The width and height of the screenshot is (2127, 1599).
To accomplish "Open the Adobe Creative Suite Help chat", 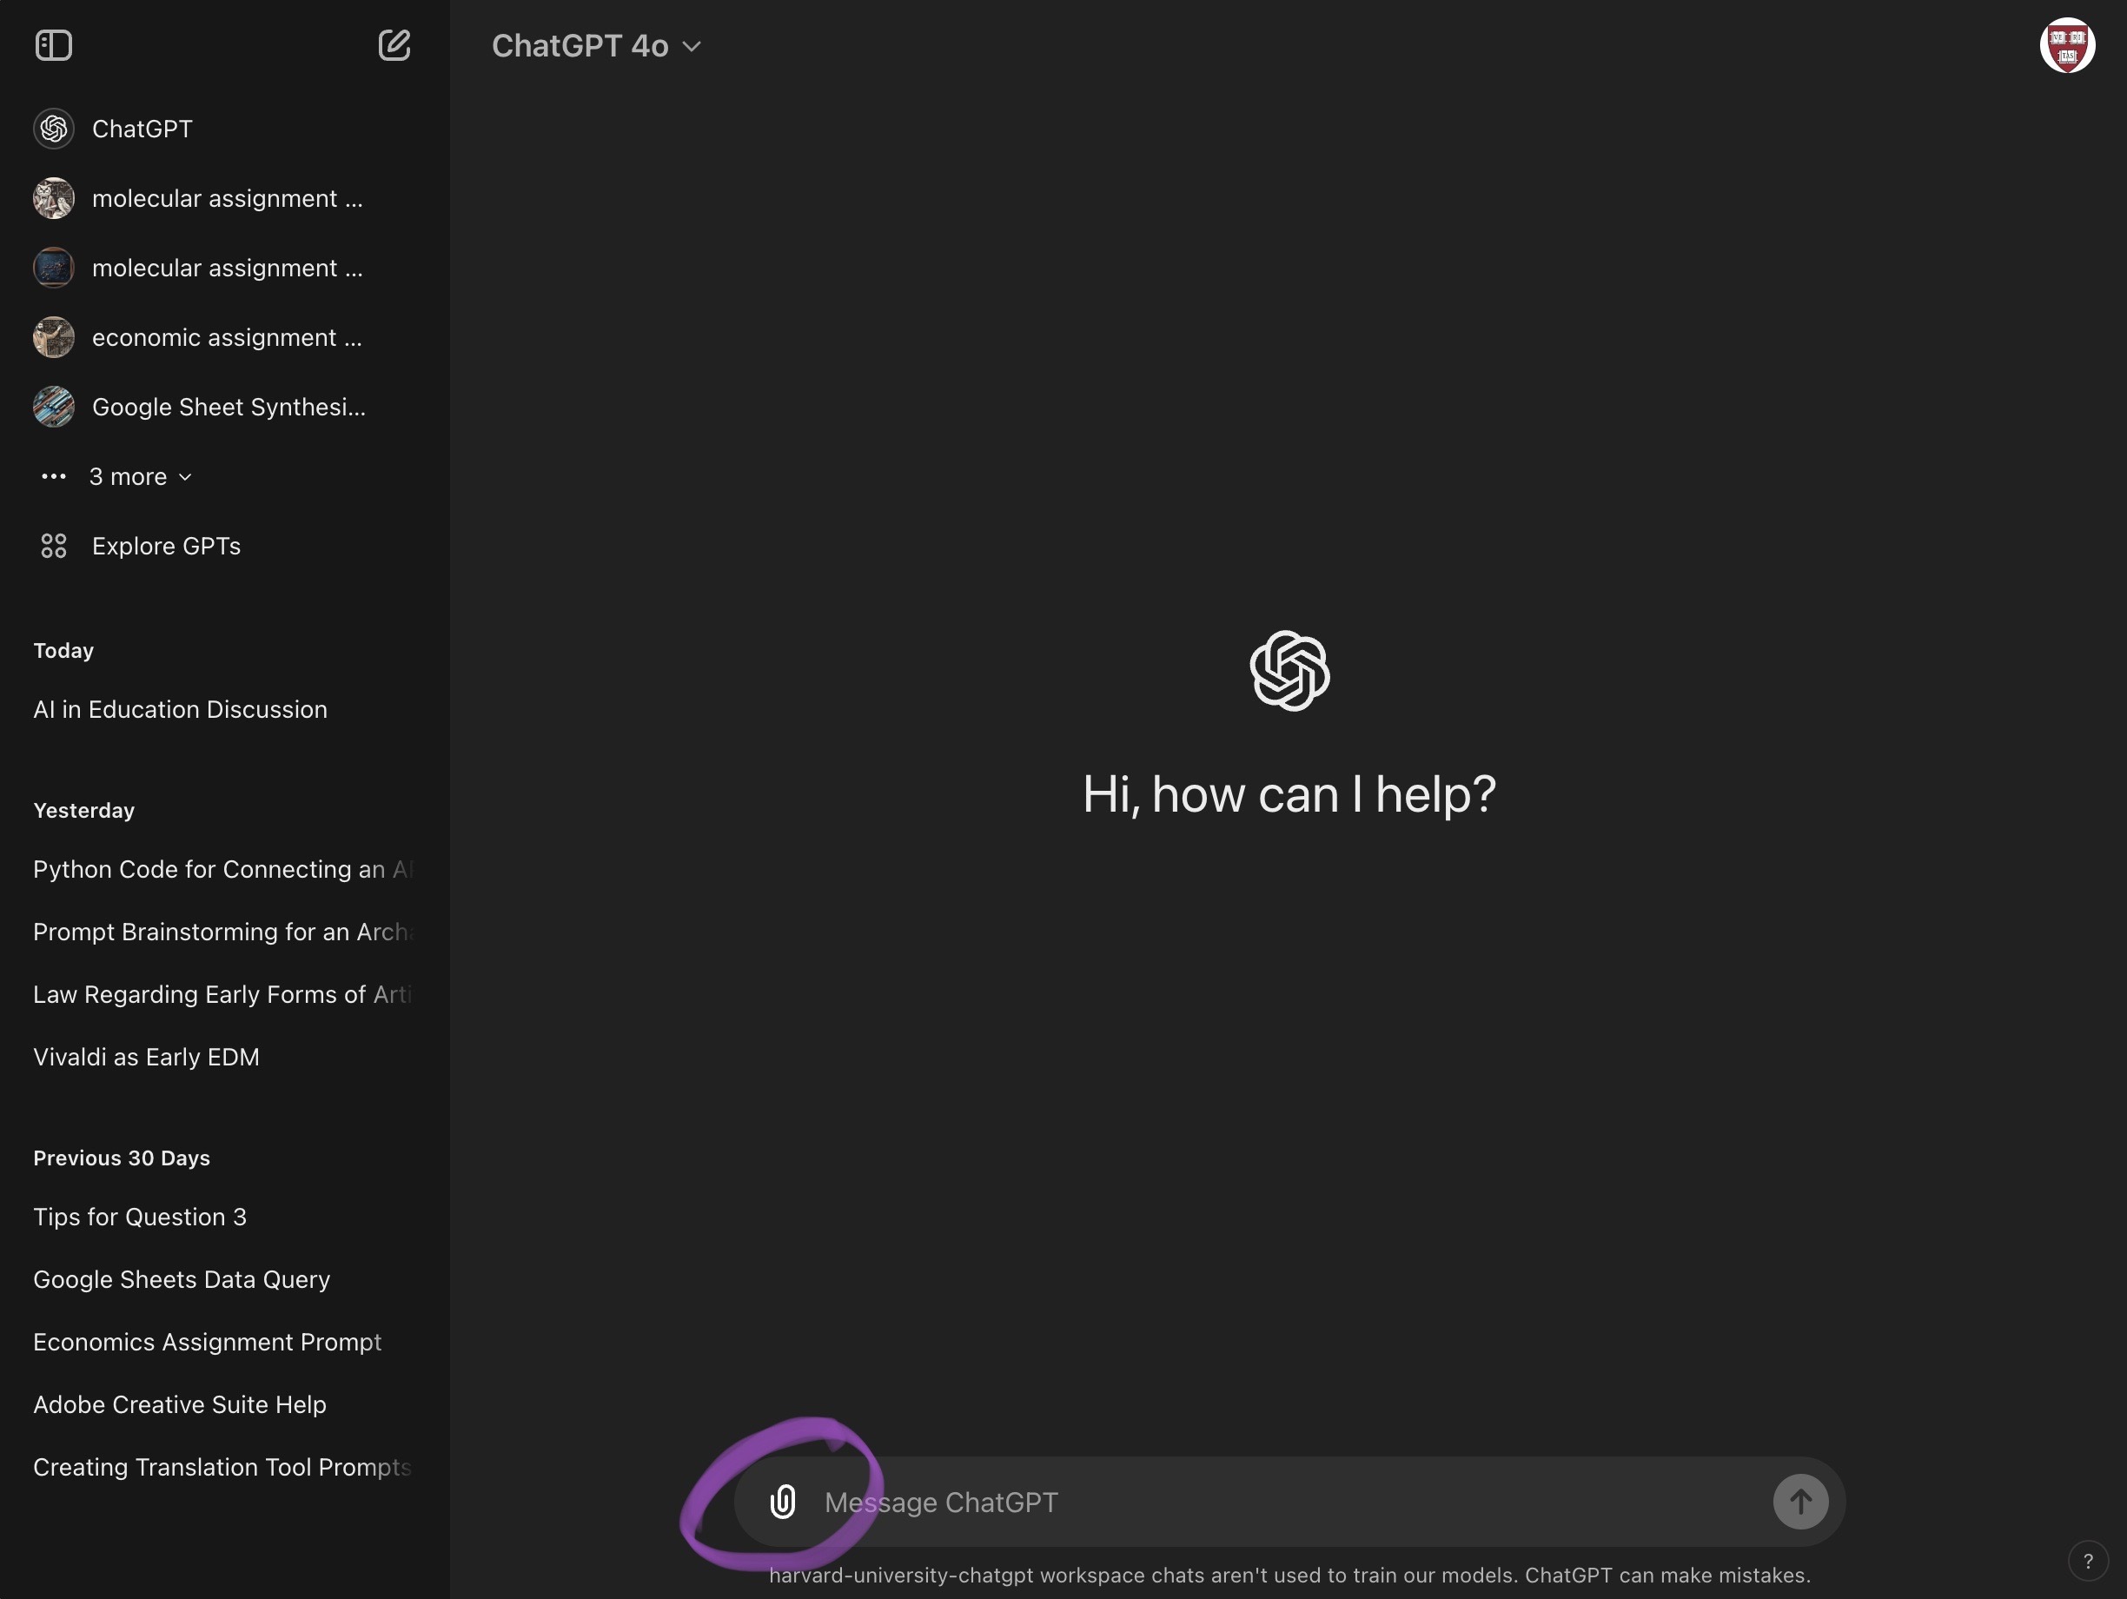I will tap(180, 1403).
